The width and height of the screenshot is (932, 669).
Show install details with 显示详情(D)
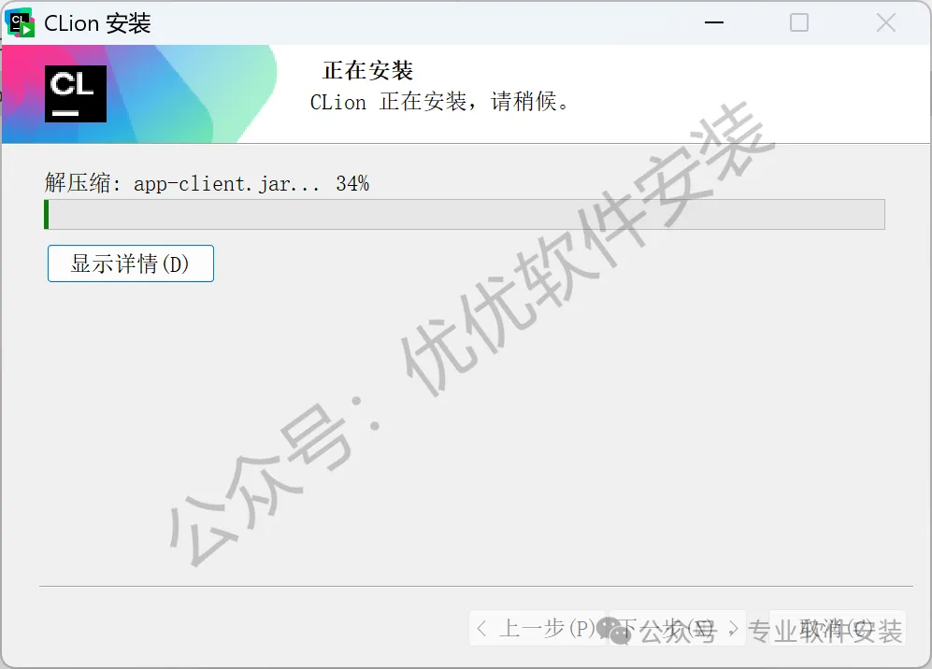pos(131,263)
